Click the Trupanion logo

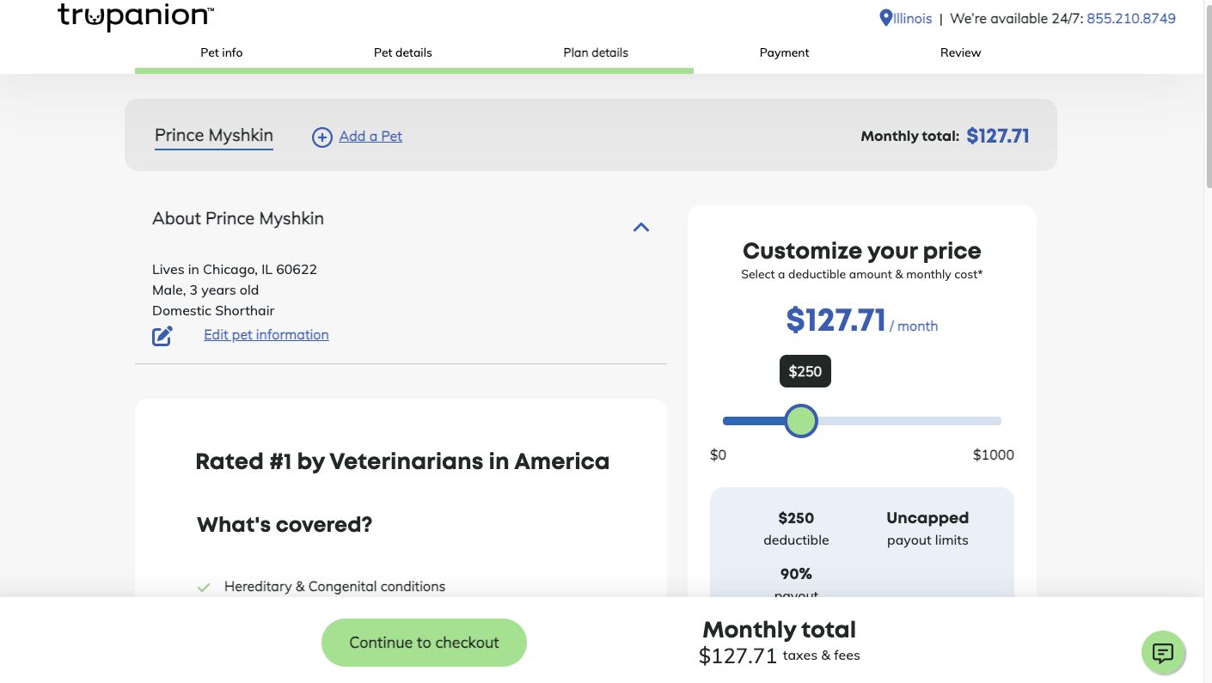click(136, 15)
